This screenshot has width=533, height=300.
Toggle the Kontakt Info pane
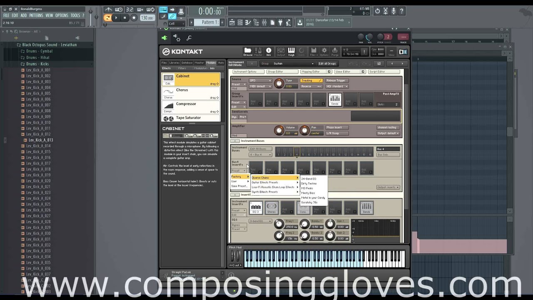pos(269,52)
